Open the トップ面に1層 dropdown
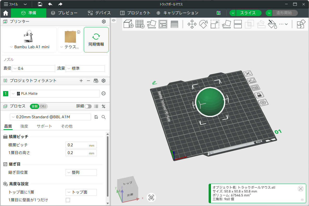This screenshot has width=309, height=206. (x=81, y=192)
